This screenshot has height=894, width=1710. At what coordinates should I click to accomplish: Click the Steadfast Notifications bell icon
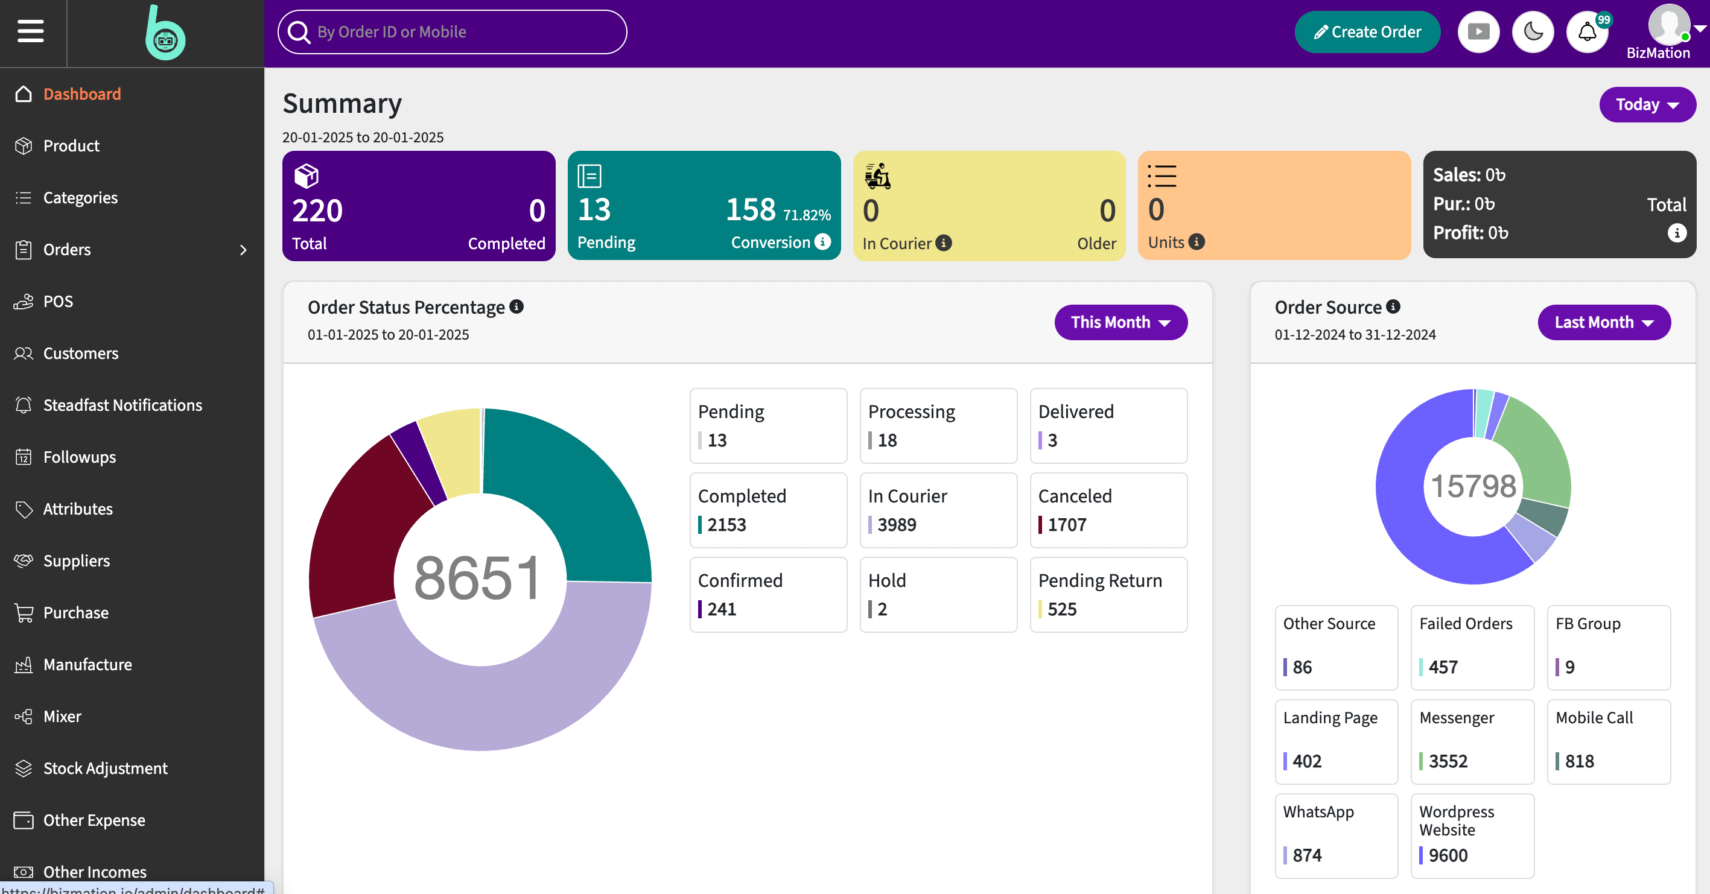pyautogui.click(x=24, y=405)
